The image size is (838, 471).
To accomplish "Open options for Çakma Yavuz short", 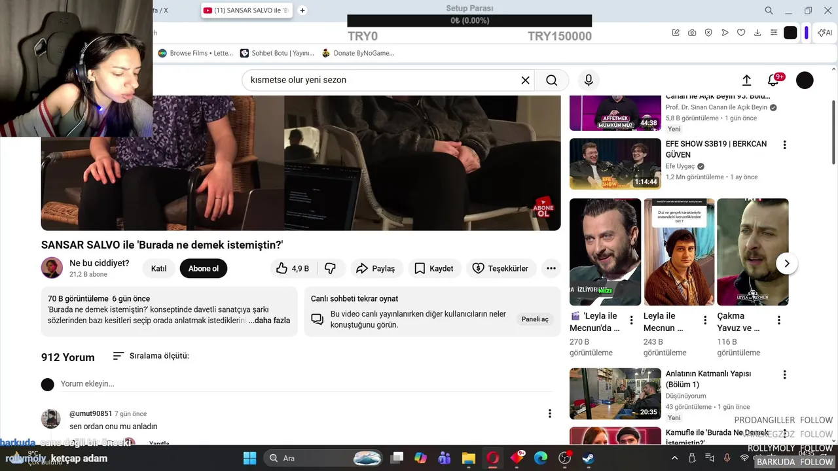I will tap(779, 320).
